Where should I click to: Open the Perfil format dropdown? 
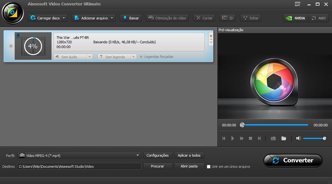(79, 155)
